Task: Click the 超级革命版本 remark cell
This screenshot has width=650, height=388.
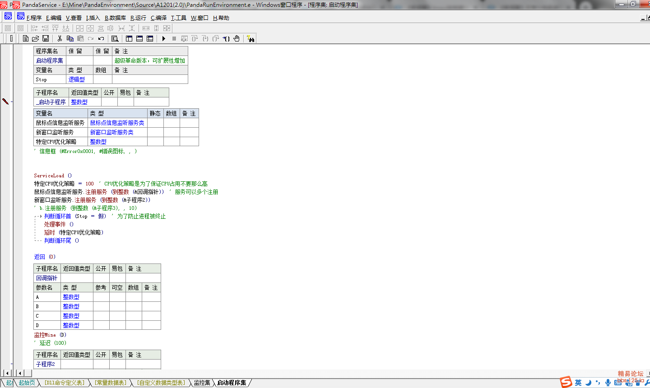Action: click(x=150, y=60)
